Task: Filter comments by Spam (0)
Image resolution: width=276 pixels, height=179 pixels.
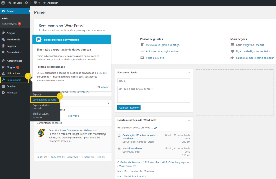Action: (x=89, y=157)
